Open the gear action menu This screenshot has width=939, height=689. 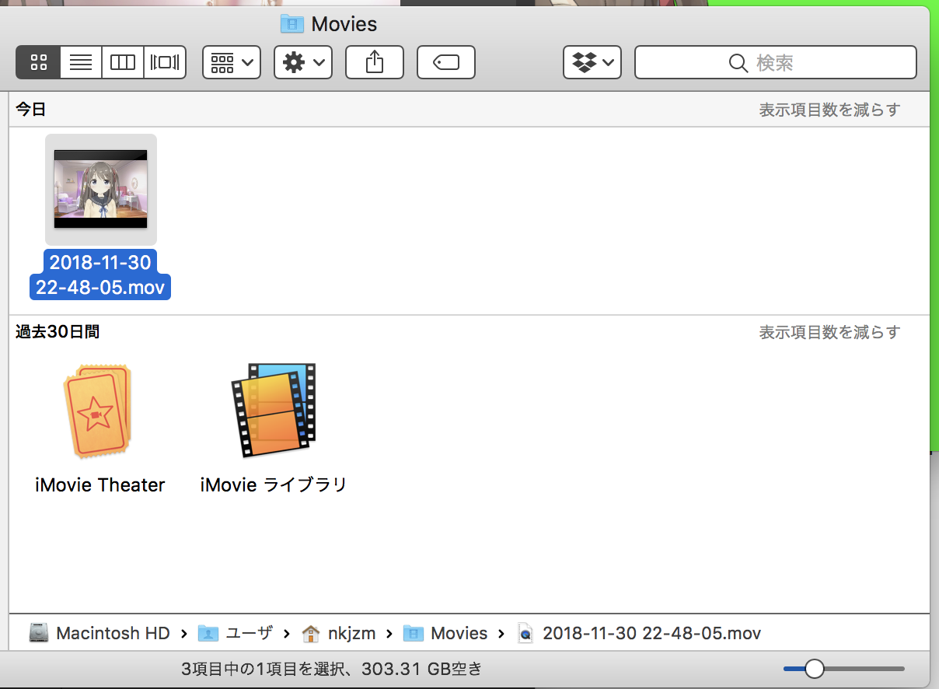point(303,62)
